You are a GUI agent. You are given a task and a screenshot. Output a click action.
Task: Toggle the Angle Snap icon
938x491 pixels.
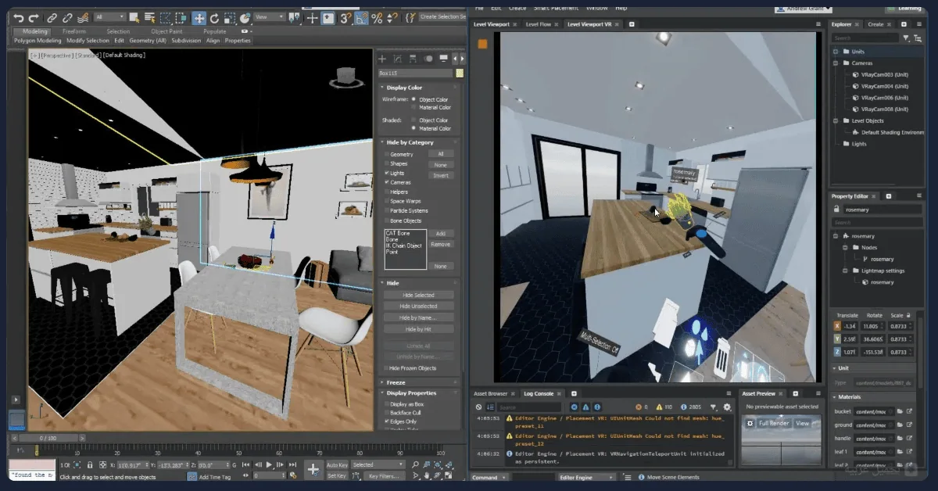coord(360,17)
